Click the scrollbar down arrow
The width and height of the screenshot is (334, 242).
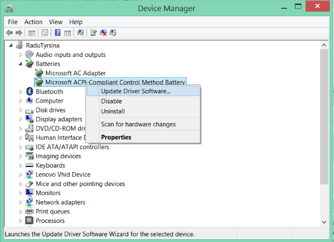[x=324, y=222]
